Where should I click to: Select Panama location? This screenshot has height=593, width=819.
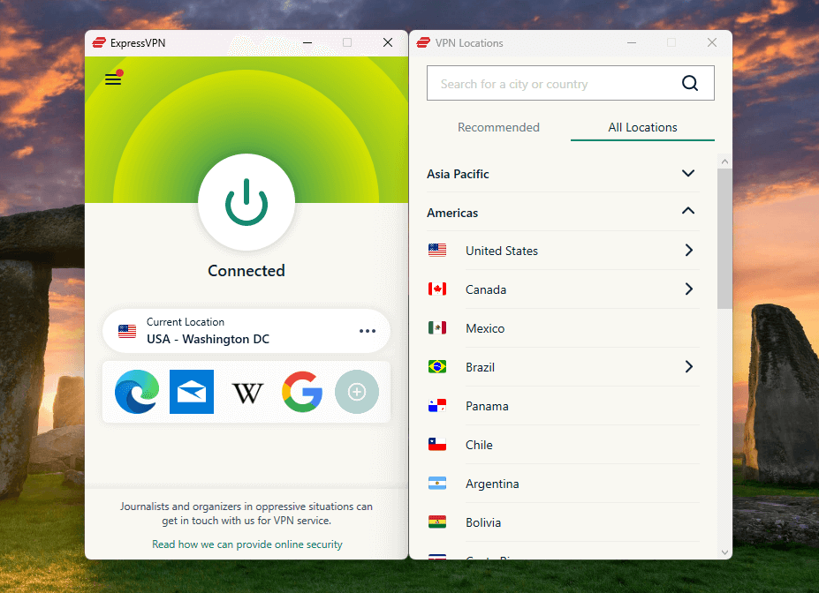coord(563,406)
